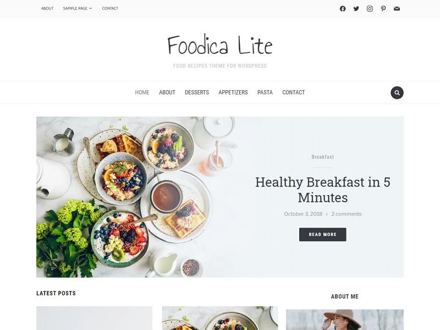Click About in the top bar
440x330 pixels.
[47, 8]
